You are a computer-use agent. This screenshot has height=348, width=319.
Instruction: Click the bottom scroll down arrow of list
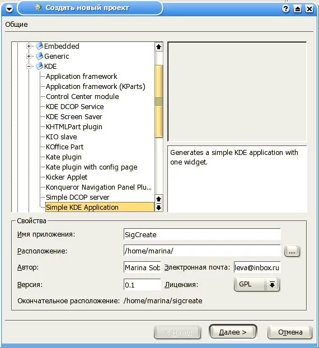point(158,208)
